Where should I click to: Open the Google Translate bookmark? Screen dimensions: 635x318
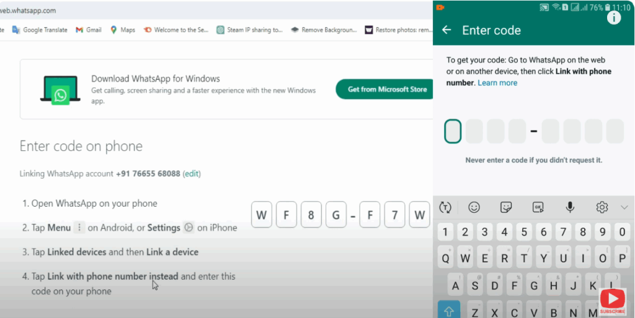(x=40, y=30)
